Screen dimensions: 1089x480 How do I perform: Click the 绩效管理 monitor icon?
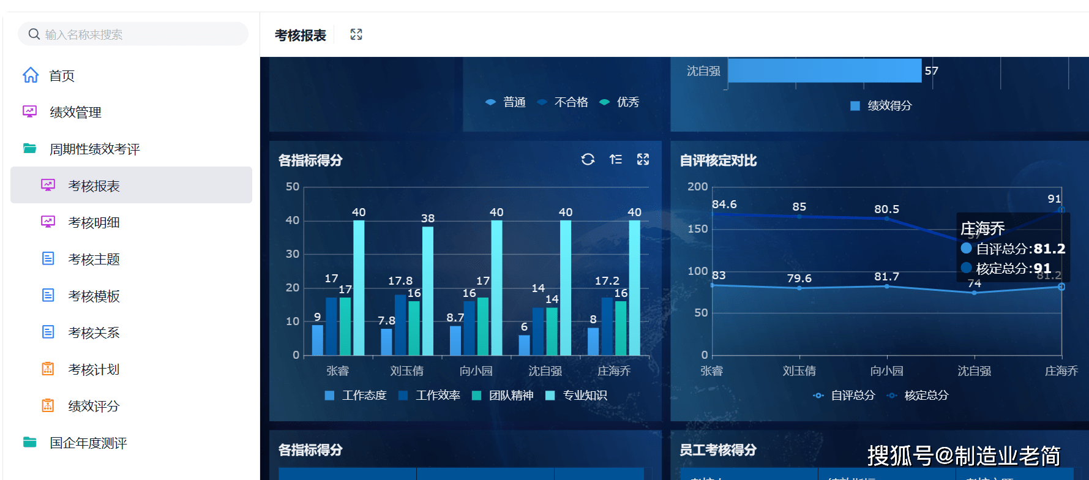(29, 111)
